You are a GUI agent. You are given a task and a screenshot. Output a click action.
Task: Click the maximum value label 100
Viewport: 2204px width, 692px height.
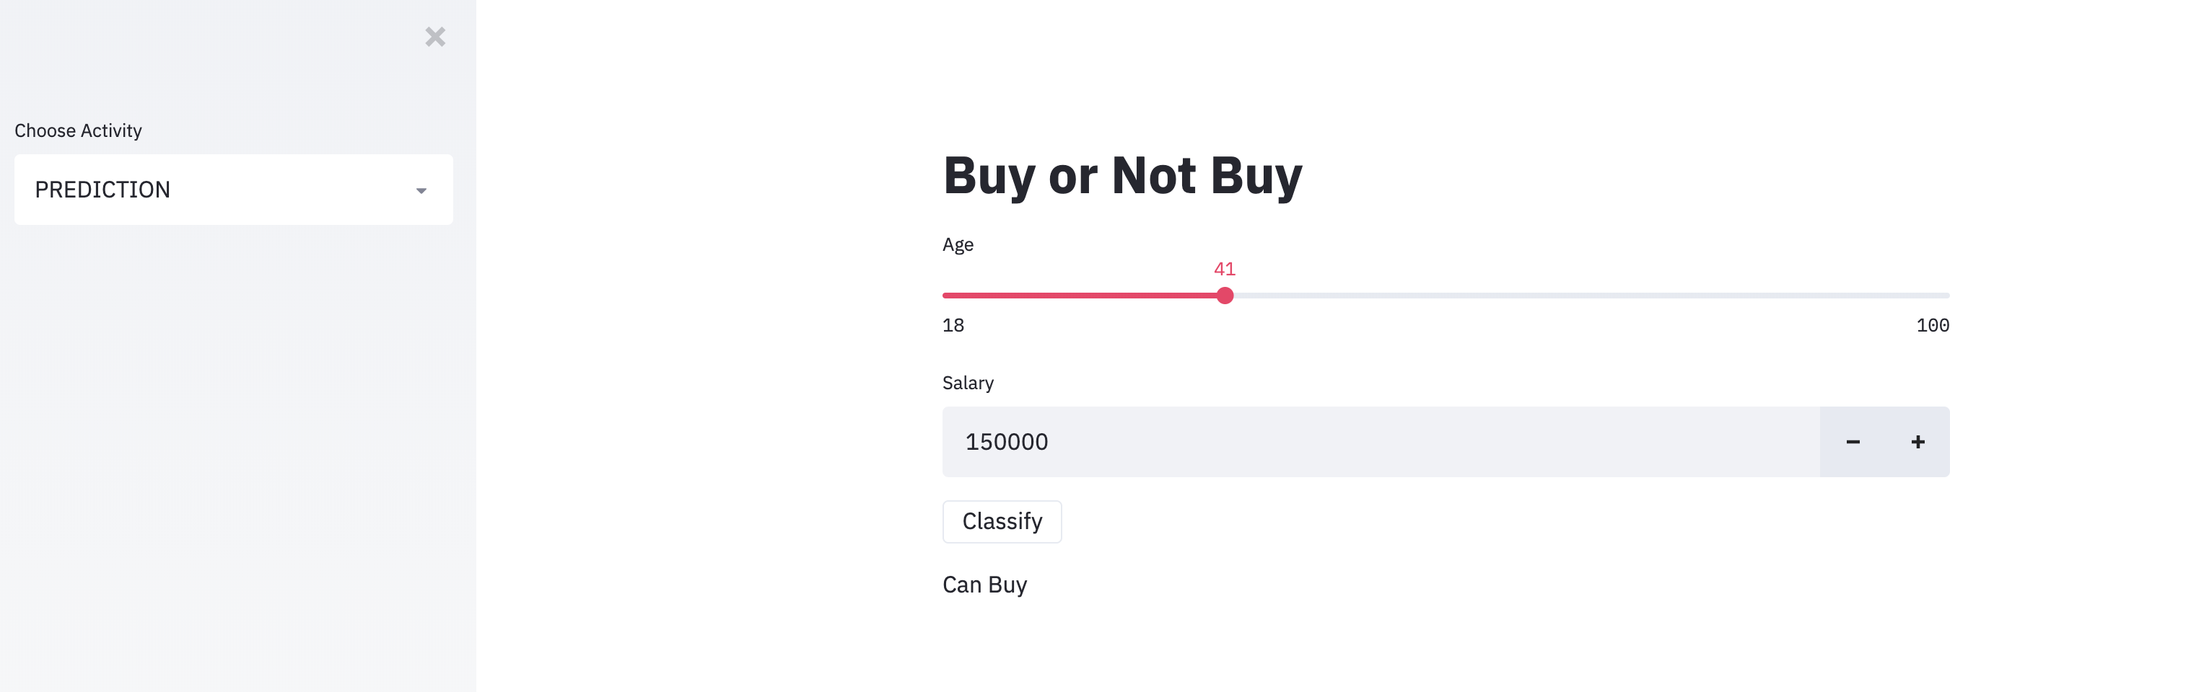[1932, 326]
